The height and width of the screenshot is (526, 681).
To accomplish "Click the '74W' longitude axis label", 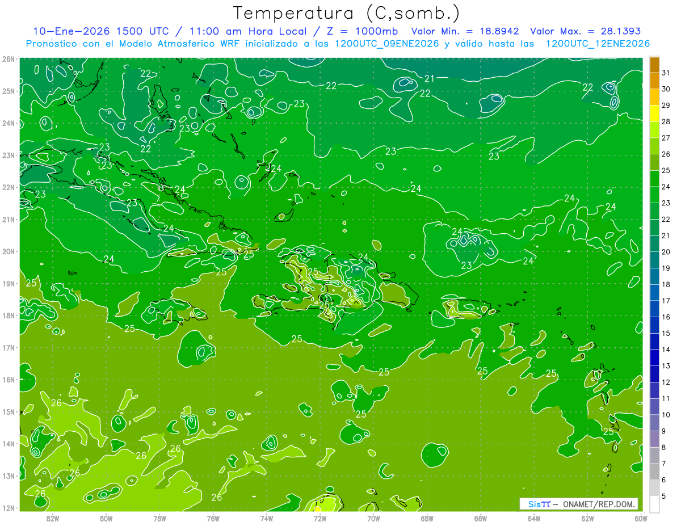I will coord(267,518).
